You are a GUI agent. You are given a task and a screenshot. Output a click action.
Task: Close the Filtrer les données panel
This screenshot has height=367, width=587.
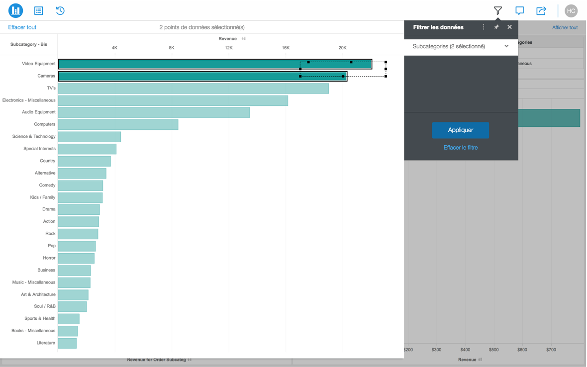click(x=509, y=27)
